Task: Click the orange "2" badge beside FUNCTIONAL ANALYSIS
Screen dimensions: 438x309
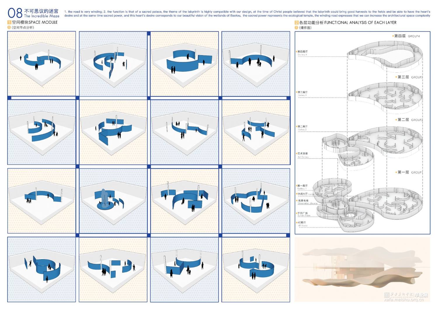Action: click(297, 22)
